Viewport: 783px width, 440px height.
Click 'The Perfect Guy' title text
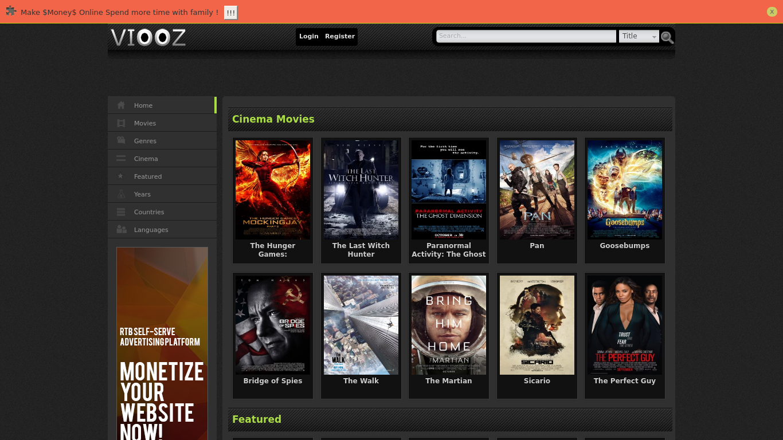625,380
